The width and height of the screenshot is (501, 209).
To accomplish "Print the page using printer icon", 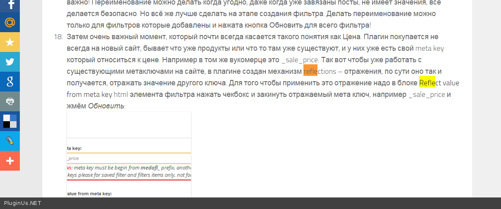I will click(x=10, y=101).
